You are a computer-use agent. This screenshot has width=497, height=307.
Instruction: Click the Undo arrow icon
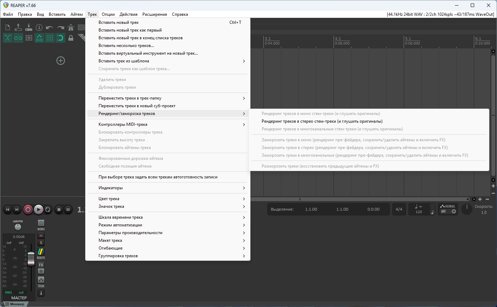(x=50, y=27)
